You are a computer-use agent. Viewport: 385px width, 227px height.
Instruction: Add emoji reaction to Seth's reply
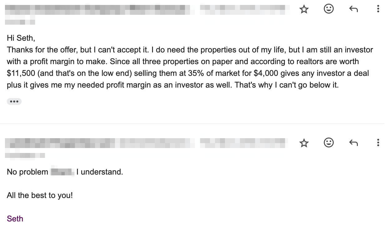pos(328,142)
